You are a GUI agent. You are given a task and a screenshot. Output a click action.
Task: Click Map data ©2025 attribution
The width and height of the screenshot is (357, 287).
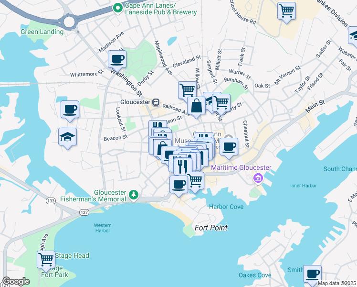[x=336, y=284]
